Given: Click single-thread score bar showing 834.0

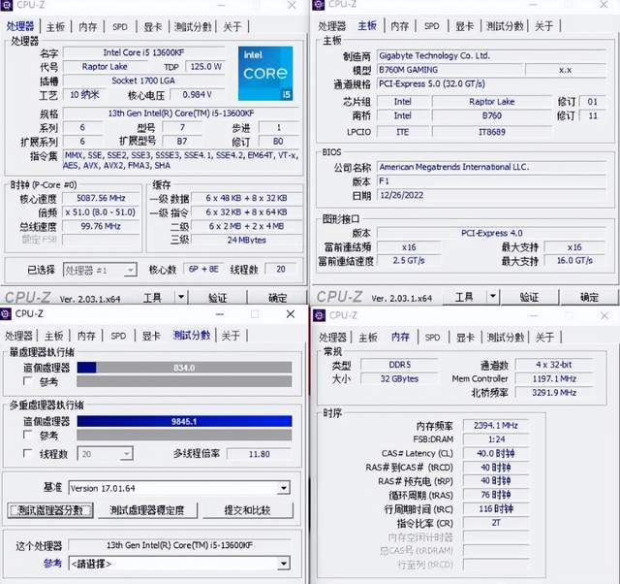Looking at the screenshot, I should (184, 368).
